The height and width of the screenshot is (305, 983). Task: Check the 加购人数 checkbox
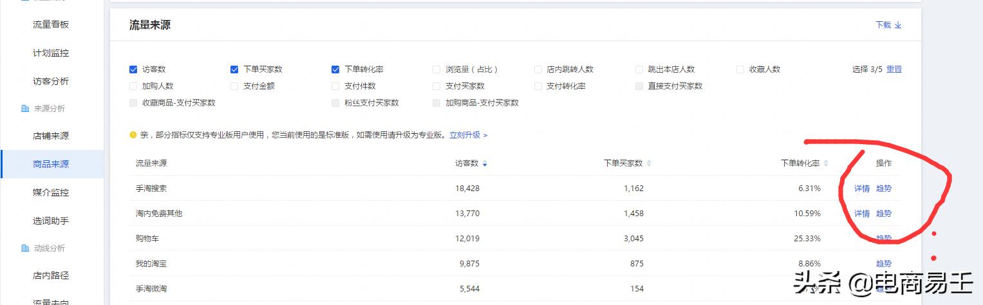click(x=133, y=86)
